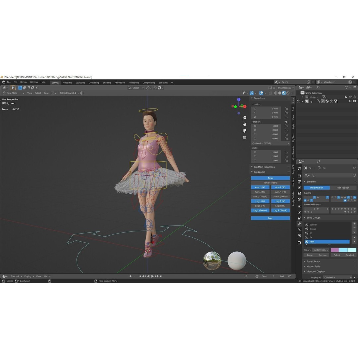Toggle Arm.R (IK) rig layer

tap(280, 187)
